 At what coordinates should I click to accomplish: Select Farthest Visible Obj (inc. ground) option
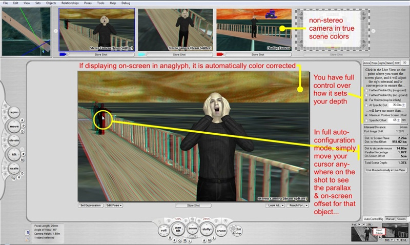pos(366,95)
